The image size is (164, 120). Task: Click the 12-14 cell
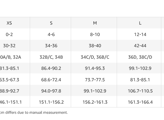[x=140, y=35]
